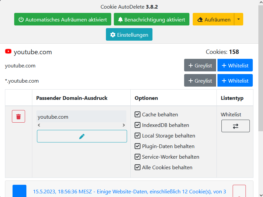Toggle Automatisches Aufräumen aktiviert button

63,20
